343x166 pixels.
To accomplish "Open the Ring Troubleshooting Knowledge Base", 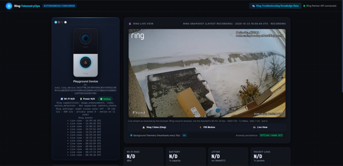I will tap(275, 6).
